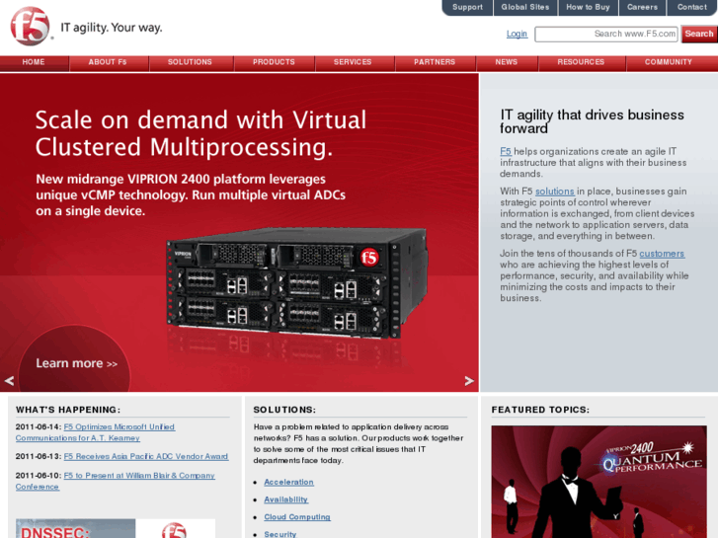Select RESOURCES in the main navigation
Image resolution: width=718 pixels, height=538 pixels.
(581, 63)
